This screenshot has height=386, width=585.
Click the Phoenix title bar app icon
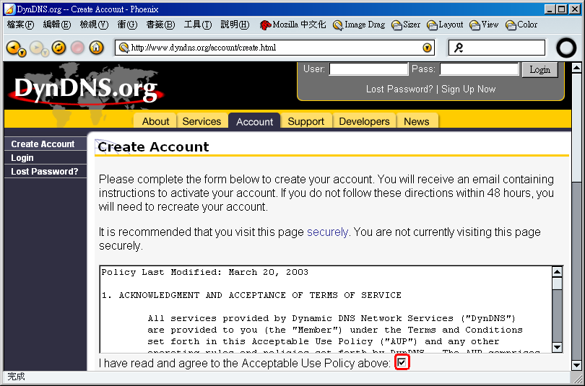(9, 9)
